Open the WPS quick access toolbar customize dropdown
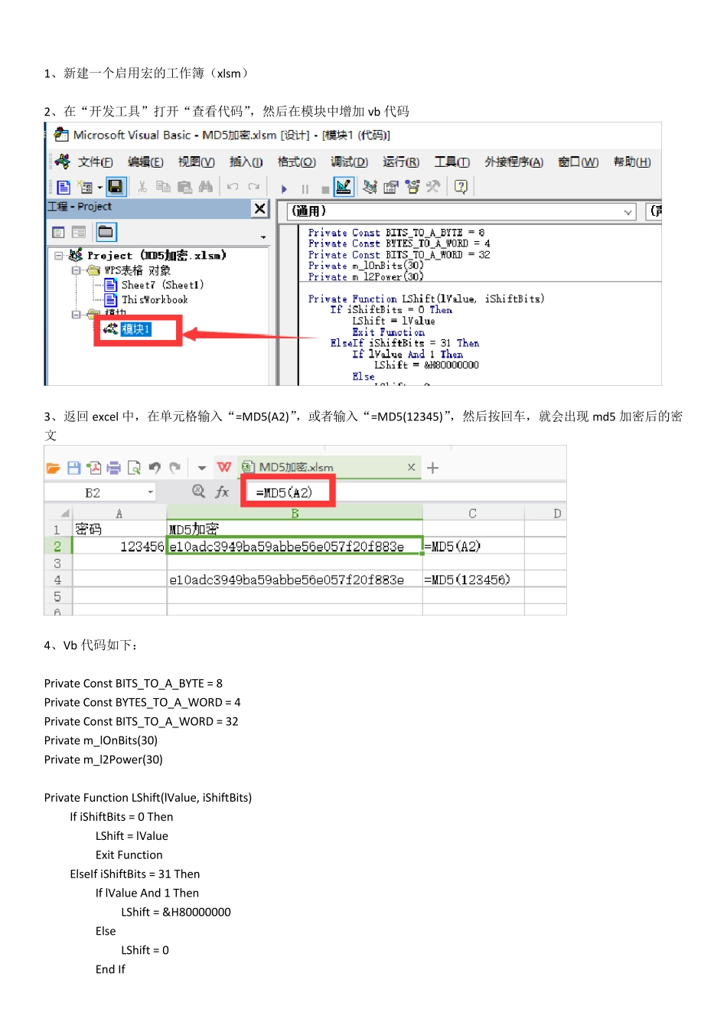727x1029 pixels. click(202, 468)
